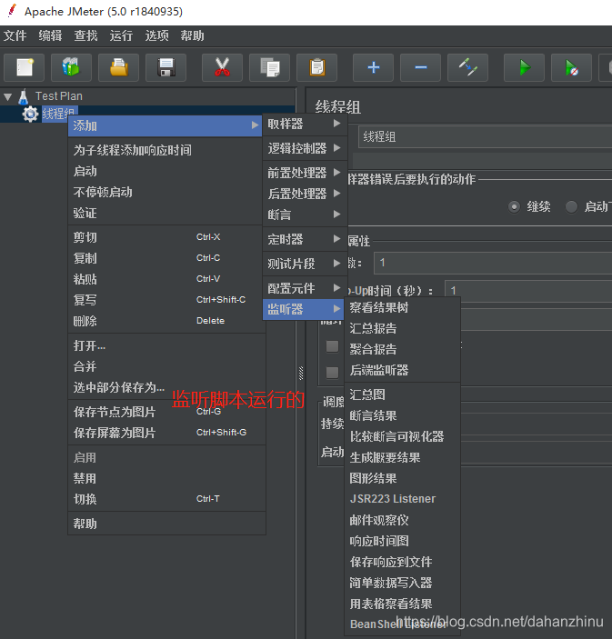This screenshot has height=639, width=612.
Task: Choose 比较断言可视化器 listener
Action: point(403,436)
